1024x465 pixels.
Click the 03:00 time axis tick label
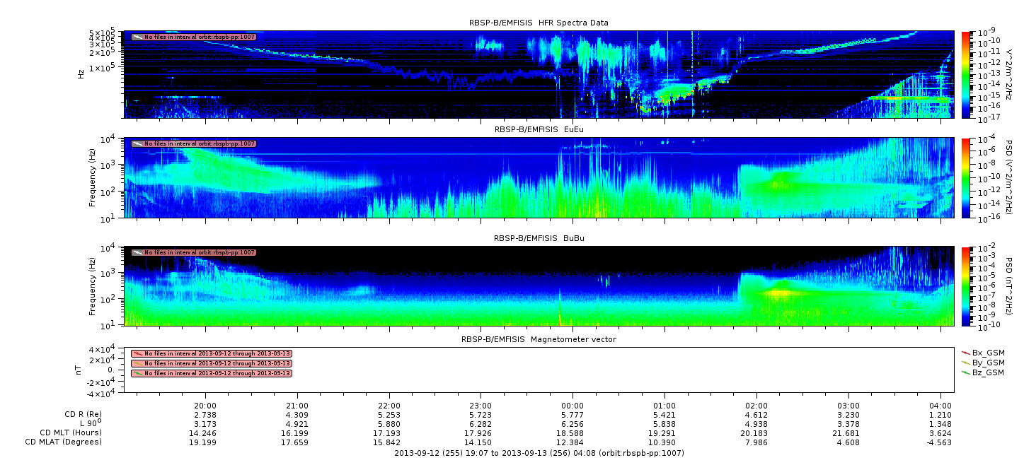[x=848, y=406]
